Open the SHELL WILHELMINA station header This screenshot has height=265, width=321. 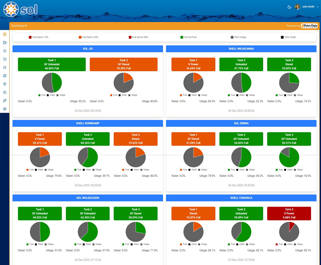(241, 49)
